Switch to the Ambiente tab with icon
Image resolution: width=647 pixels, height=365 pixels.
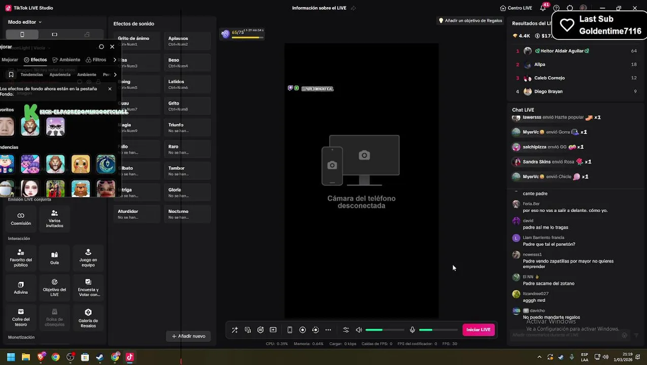pyautogui.click(x=66, y=60)
